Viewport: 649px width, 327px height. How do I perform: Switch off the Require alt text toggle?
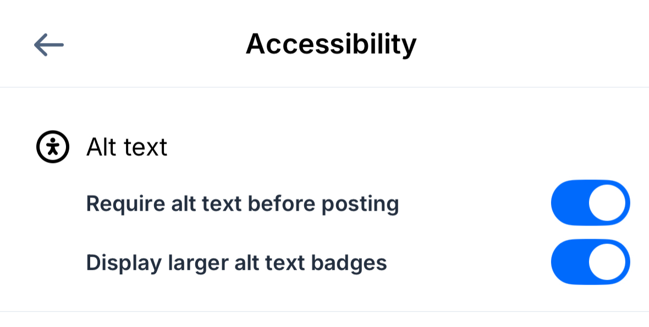coord(590,203)
